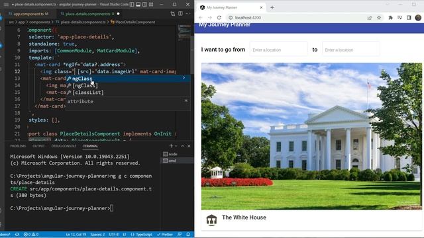424x238 pixels.
Task: Open a new browser tab
Action: tap(272, 7)
